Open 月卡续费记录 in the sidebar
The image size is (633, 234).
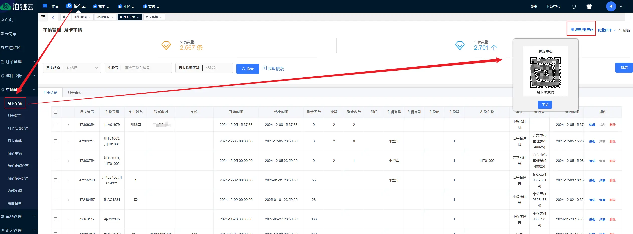tap(18, 128)
